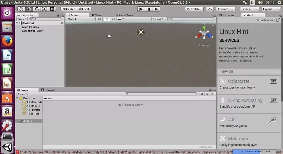Open Firefox from the dock
The image size is (283, 154).
7,41
